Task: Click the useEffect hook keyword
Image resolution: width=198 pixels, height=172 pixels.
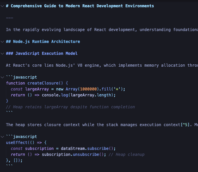Action: pyautogui.click(x=17, y=143)
